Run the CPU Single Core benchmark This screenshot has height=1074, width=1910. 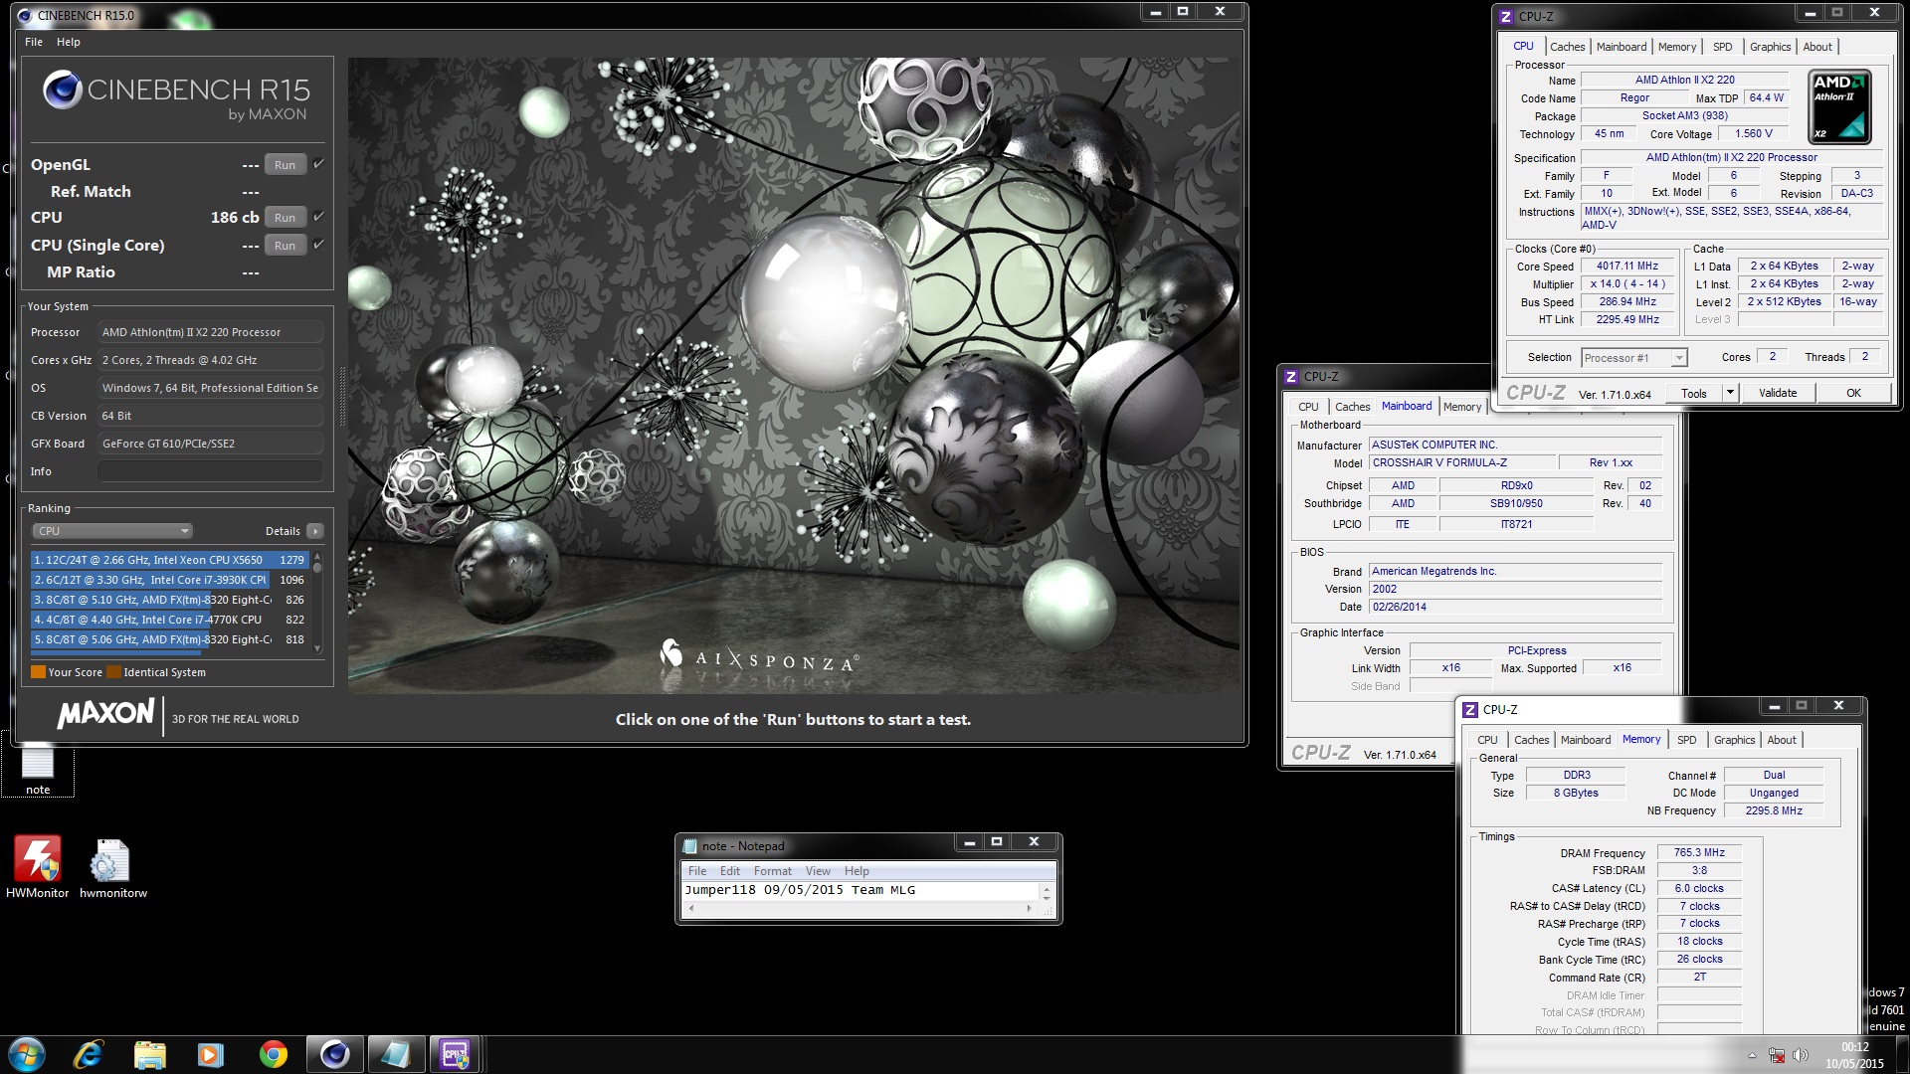(286, 246)
